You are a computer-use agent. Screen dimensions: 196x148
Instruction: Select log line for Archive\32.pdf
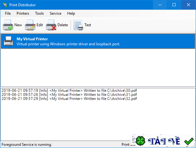[69, 99]
